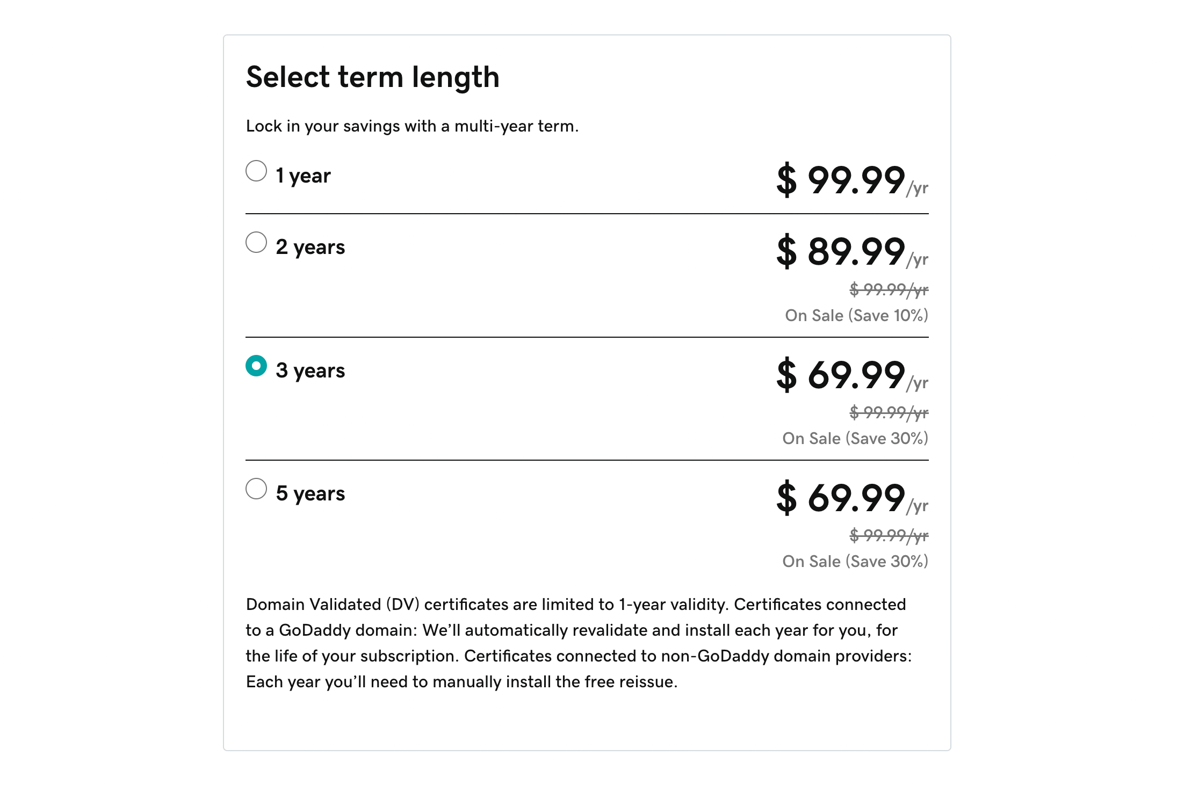Click the "On Sale (Save 10%)" text
Screen dimensions: 1184x785
[856, 315]
